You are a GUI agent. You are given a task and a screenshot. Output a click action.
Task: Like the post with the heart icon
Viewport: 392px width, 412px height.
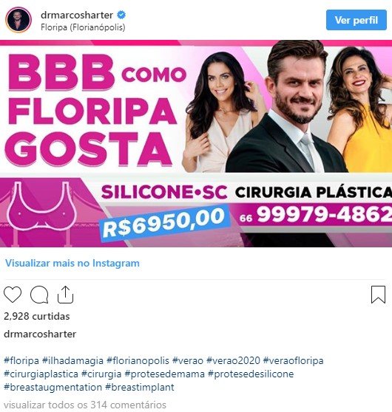tap(13, 295)
